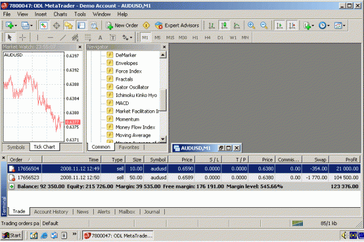Select the trendline tool

pos(63,38)
